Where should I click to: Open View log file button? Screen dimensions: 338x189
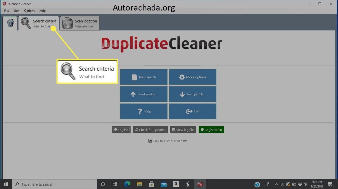183,130
